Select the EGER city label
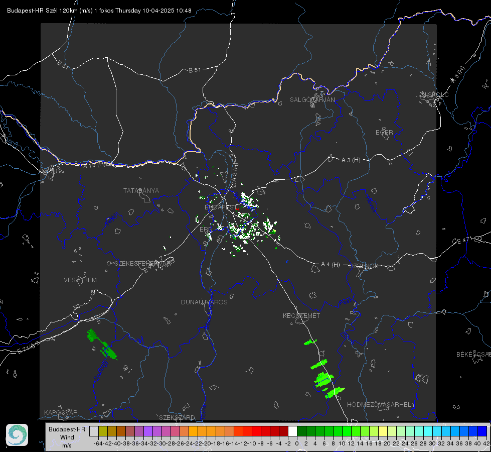Screen dimensions: 491x452 click(384, 133)
